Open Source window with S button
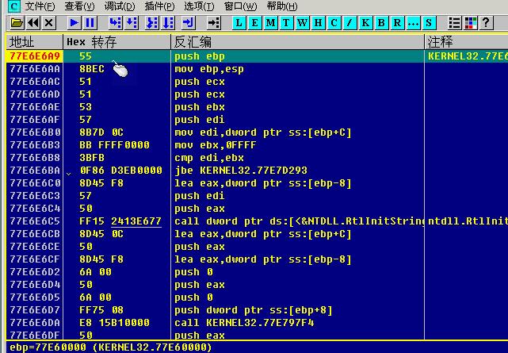The width and height of the screenshot is (508, 353). click(x=429, y=23)
